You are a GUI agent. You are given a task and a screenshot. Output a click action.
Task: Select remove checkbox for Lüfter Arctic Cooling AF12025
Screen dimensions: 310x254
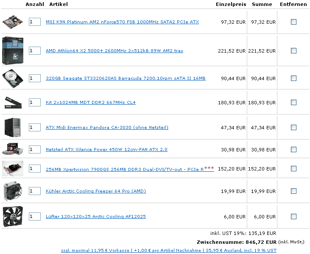point(293,216)
